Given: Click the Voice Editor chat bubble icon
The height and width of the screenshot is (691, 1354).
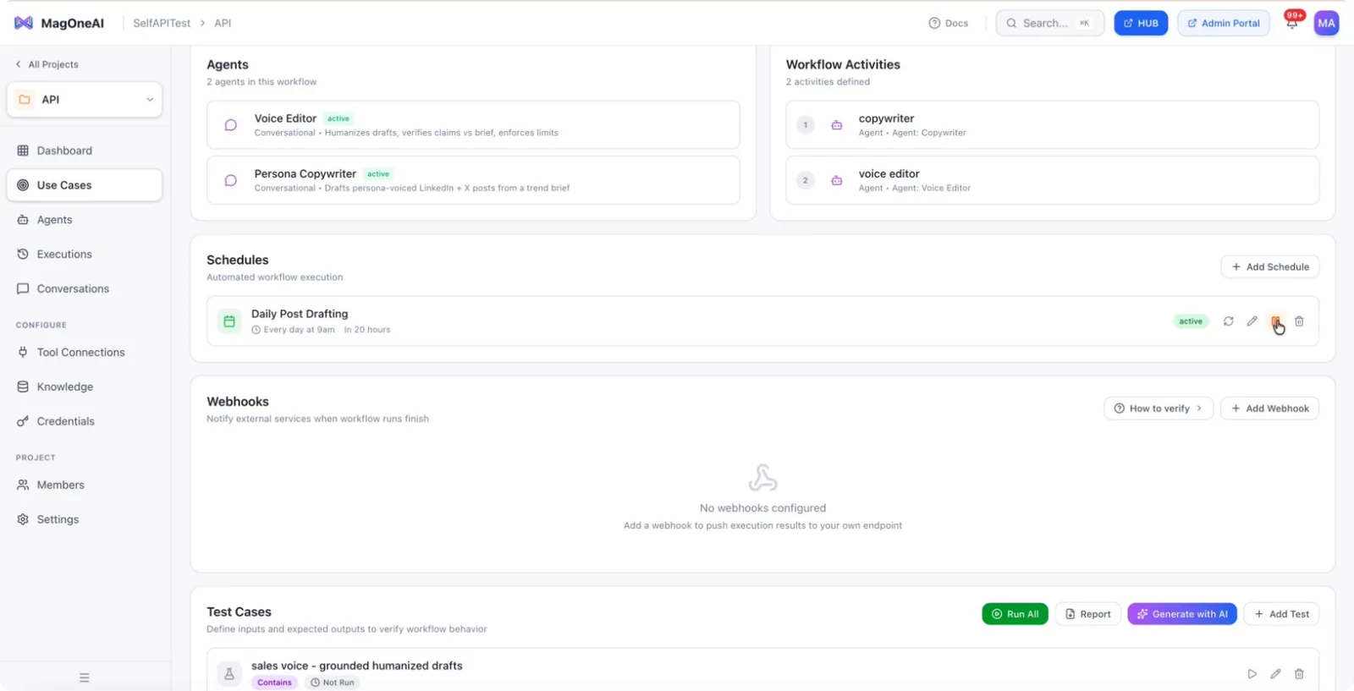Looking at the screenshot, I should tap(230, 125).
